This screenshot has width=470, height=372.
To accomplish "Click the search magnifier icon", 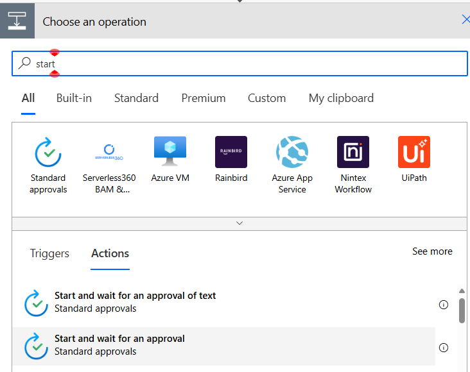I will pyautogui.click(x=25, y=63).
